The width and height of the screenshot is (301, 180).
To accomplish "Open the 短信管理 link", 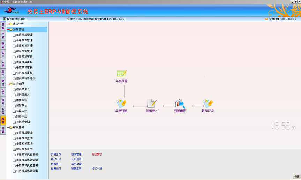I will coord(76,154).
